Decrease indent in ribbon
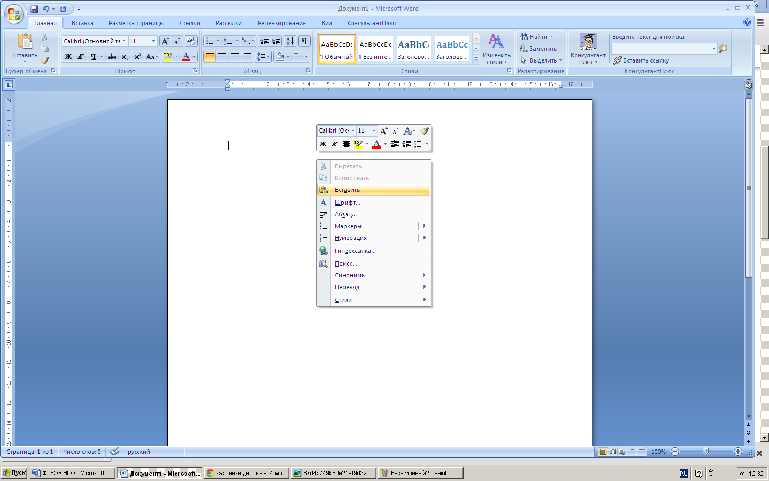The height and width of the screenshot is (481, 769). pos(264,41)
